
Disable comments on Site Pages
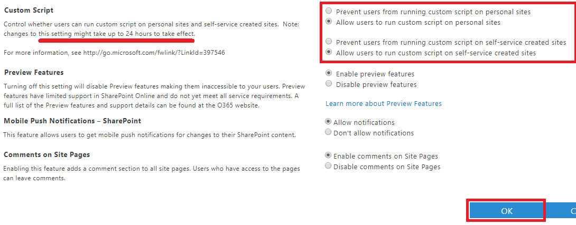tap(329, 167)
